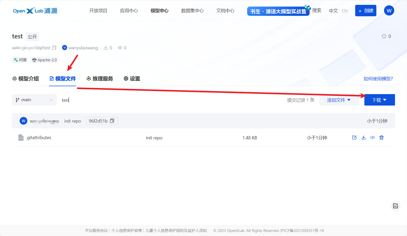Copy the repository path next to /test
Screen dimensions: 407x236
[x=54, y=48]
